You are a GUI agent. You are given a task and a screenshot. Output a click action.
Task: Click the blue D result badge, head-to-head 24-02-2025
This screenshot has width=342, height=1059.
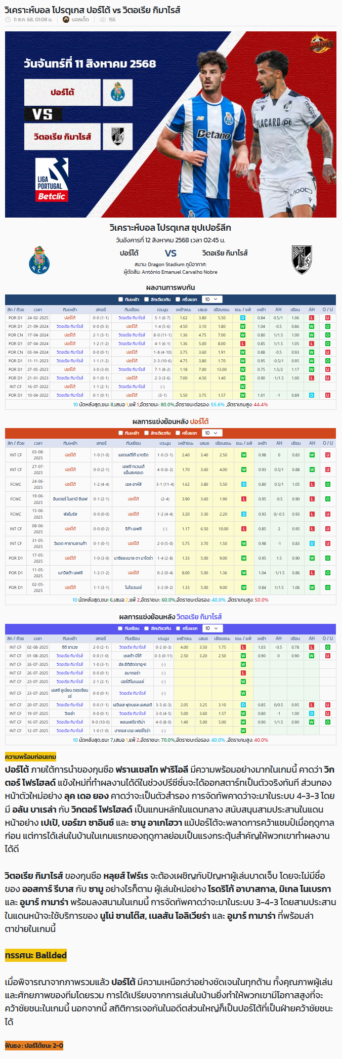(x=243, y=318)
